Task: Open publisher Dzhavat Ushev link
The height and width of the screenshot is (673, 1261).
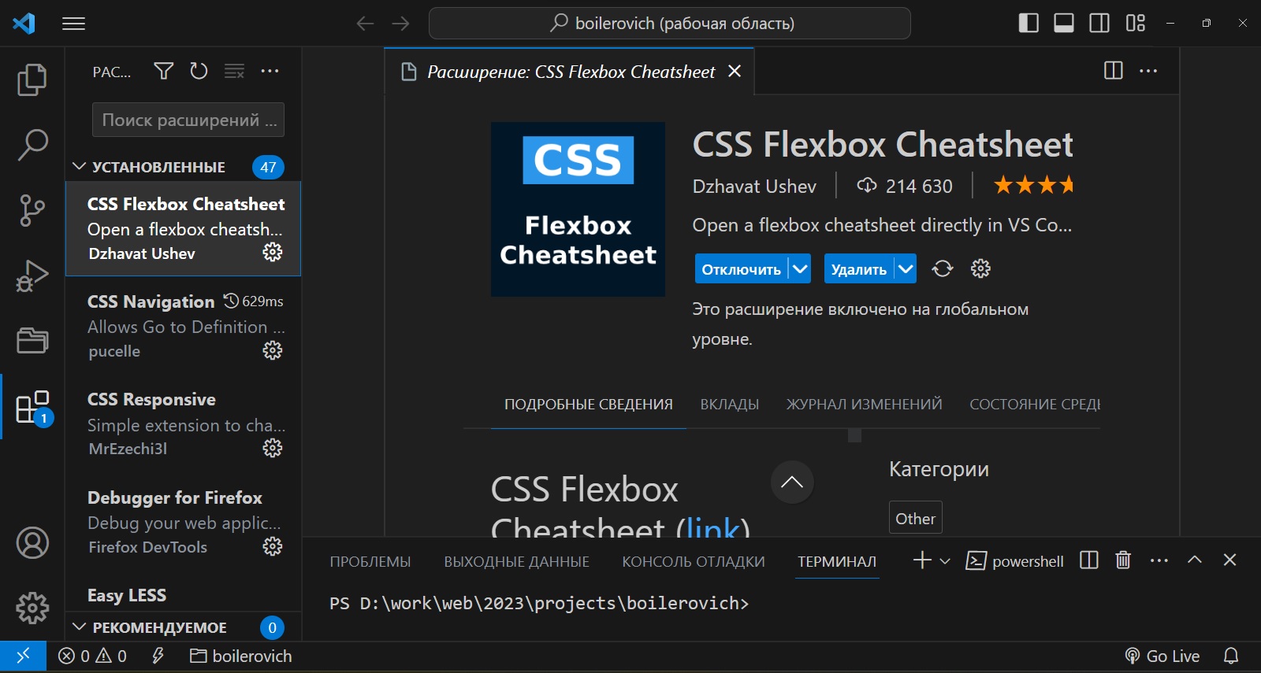Action: [x=754, y=187]
